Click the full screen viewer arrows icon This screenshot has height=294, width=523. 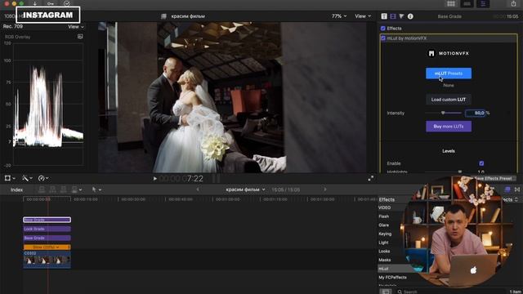tap(370, 179)
